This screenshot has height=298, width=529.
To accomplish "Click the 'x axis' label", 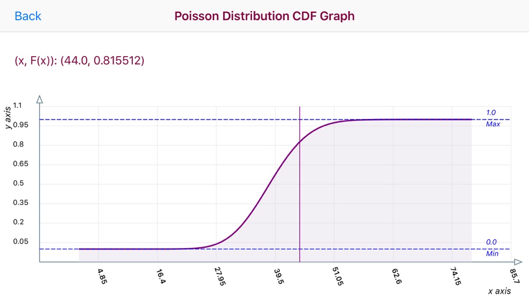I will pyautogui.click(x=499, y=291).
